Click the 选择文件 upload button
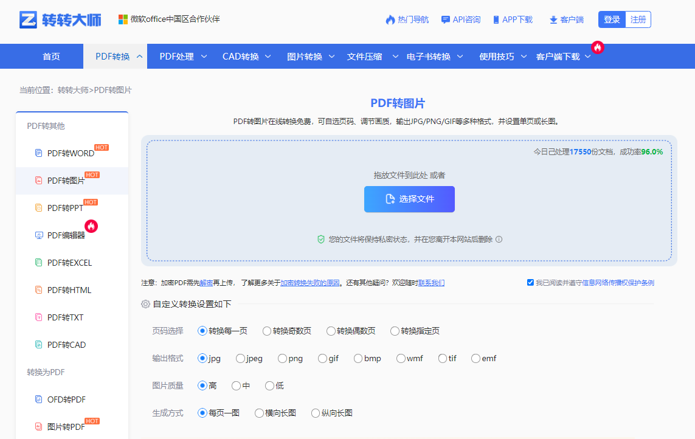The width and height of the screenshot is (695, 439). pyautogui.click(x=410, y=199)
